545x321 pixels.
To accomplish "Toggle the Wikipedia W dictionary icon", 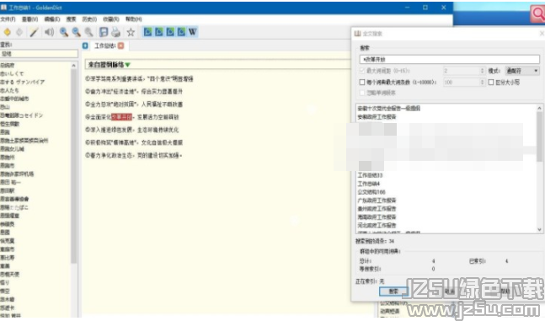I will click(192, 32).
